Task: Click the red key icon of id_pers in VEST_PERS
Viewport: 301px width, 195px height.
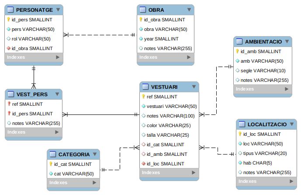Action: (9, 114)
